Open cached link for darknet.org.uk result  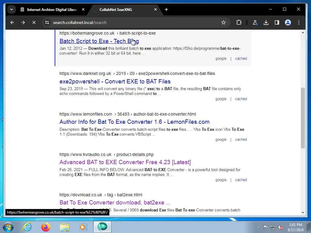[241, 99]
